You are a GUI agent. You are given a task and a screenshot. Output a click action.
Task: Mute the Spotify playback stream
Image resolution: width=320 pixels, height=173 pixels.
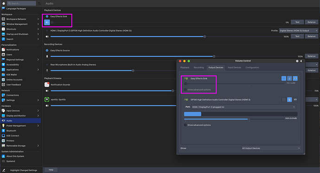47,105
